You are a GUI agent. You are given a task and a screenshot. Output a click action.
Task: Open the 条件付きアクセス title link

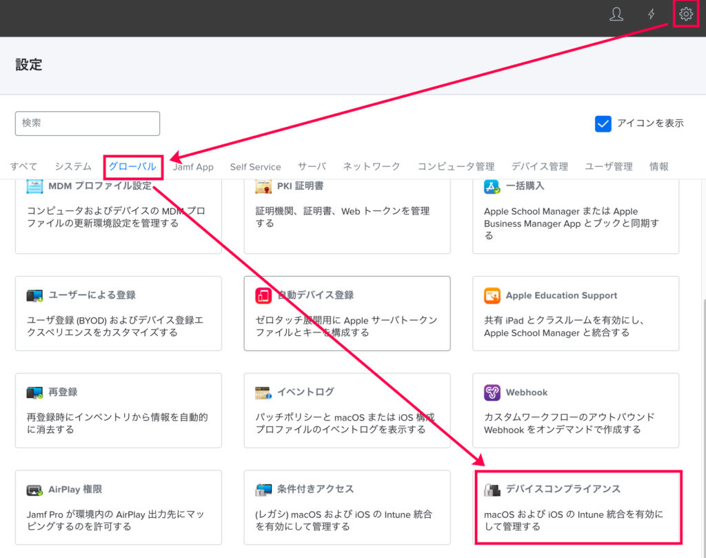pyautogui.click(x=315, y=489)
